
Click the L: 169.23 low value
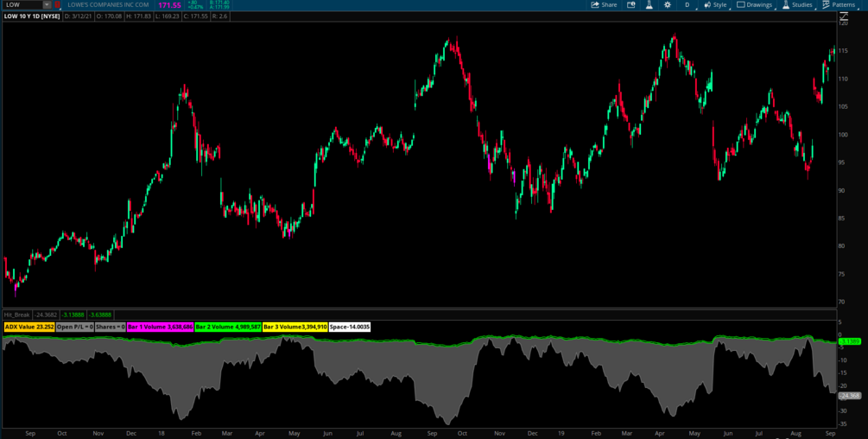click(168, 16)
